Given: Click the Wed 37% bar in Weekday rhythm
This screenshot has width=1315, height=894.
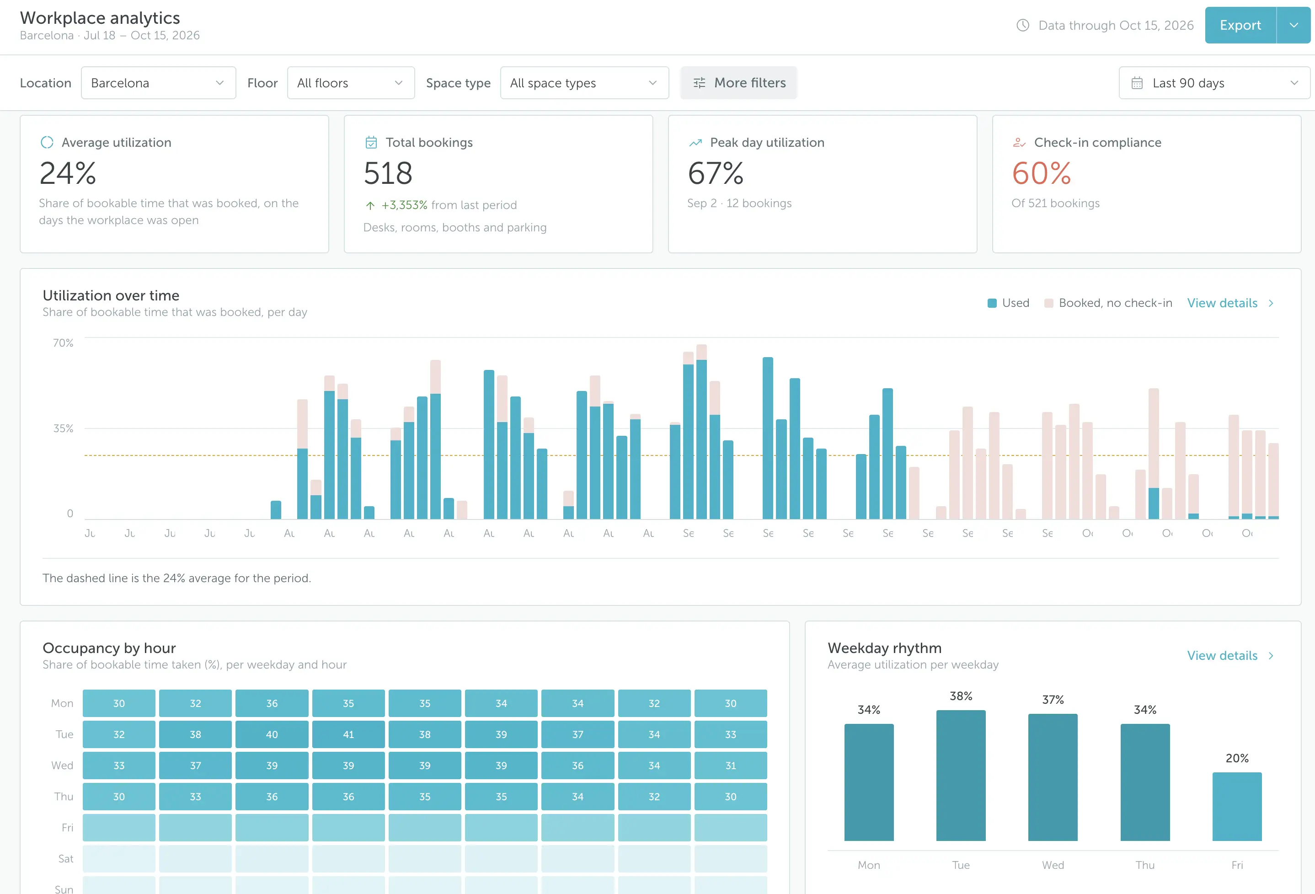Looking at the screenshot, I should click(x=1053, y=777).
